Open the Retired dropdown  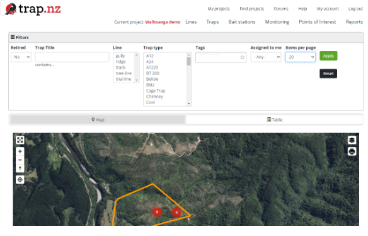tap(21, 57)
